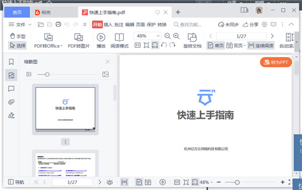The width and height of the screenshot is (302, 190).
Task: Open the PDF转Office converter tool
Action: pos(48,41)
